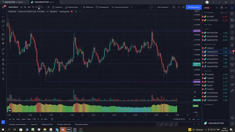Select the crosshair cursor tool
Image resolution: width=235 pixels, height=132 pixels.
tap(3, 13)
